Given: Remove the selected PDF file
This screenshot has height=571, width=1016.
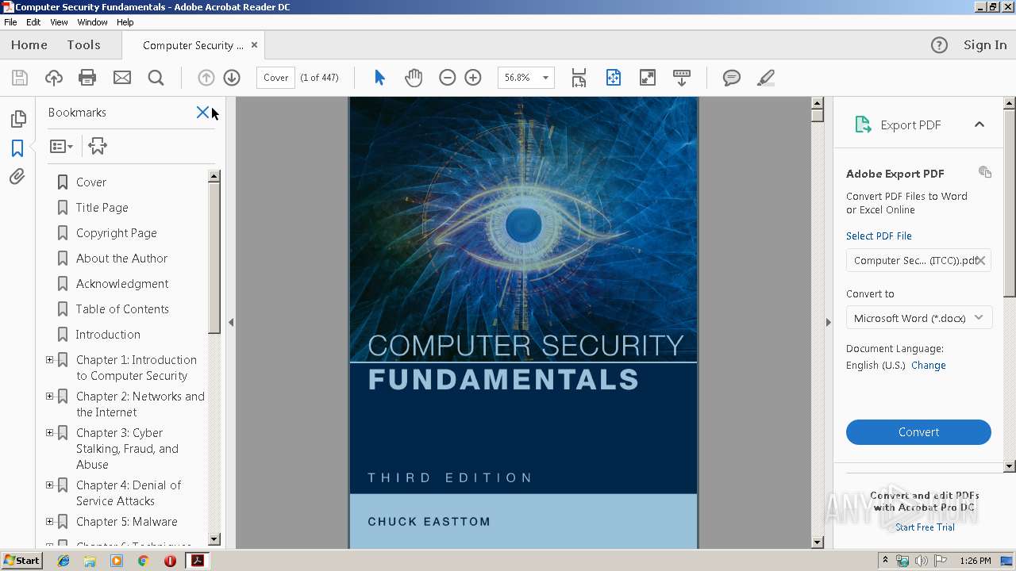Looking at the screenshot, I should click(981, 260).
